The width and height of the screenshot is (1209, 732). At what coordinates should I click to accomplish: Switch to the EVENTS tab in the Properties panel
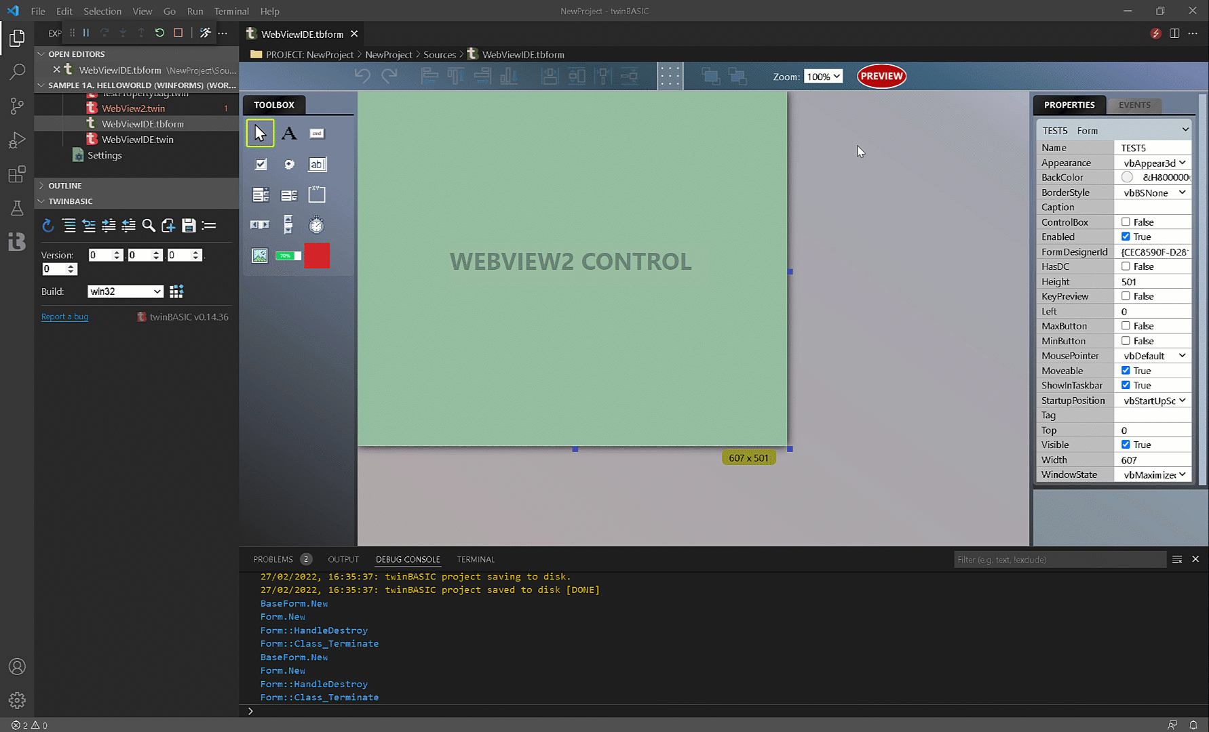1134,105
